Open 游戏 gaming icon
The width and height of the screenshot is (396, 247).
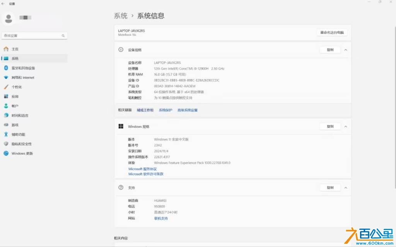click(x=6, y=125)
